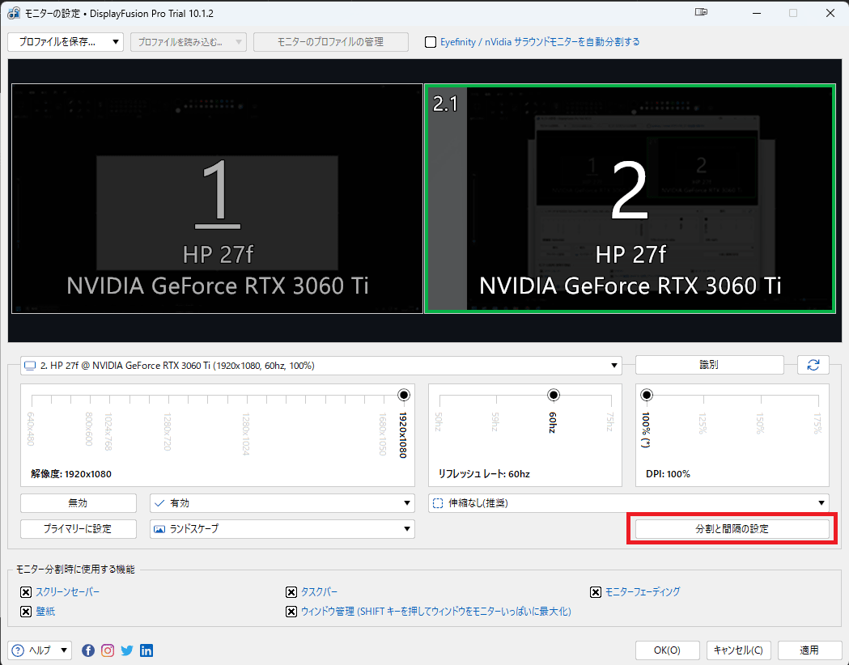Select monitor 1 HP 27f thumbnail
This screenshot has width=849, height=665.
pyautogui.click(x=217, y=198)
